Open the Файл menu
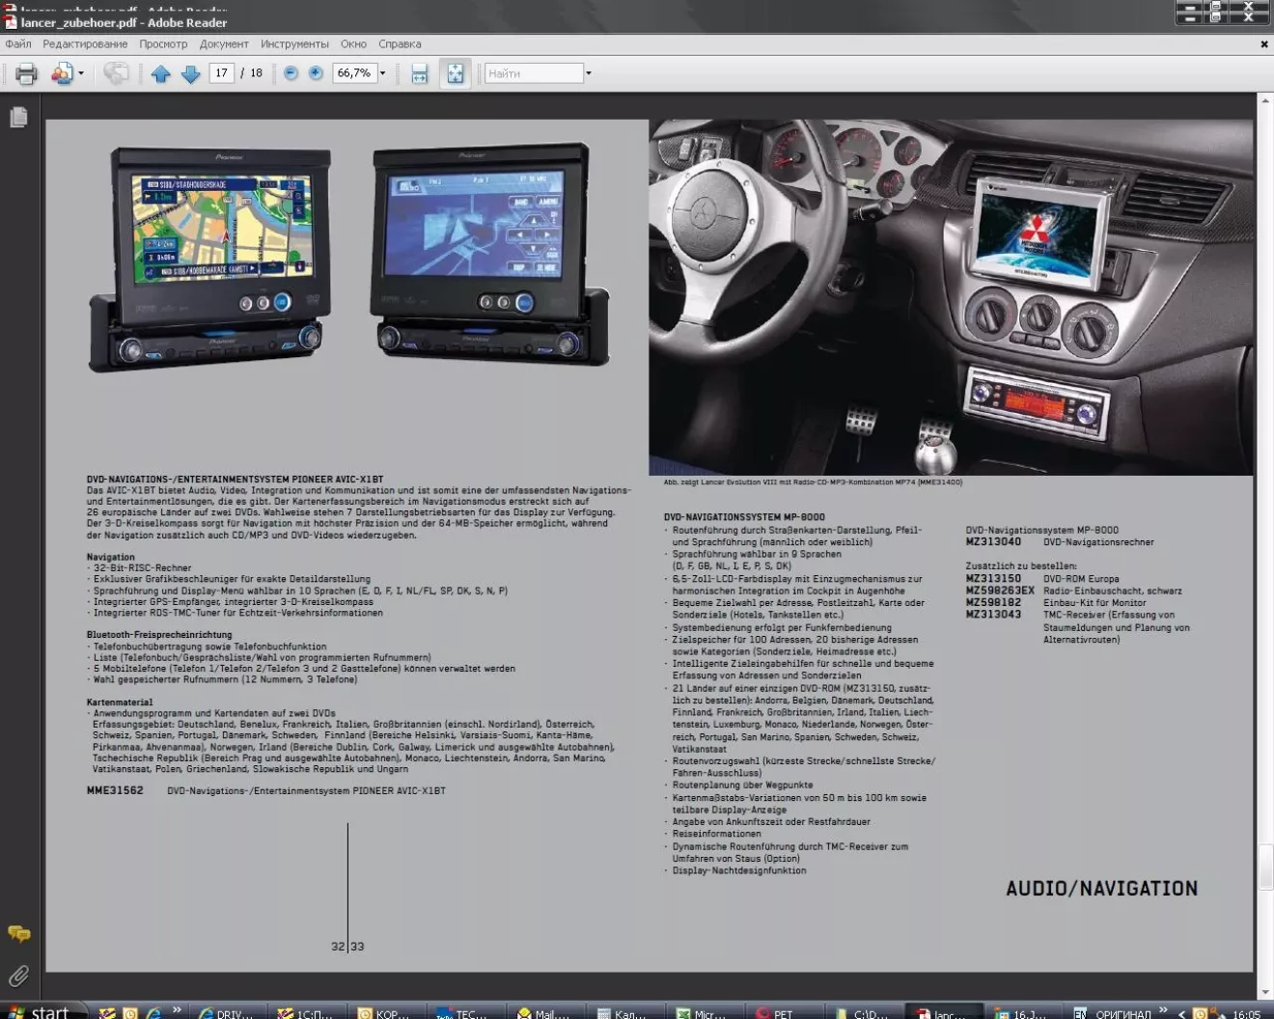The image size is (1274, 1019). click(18, 44)
